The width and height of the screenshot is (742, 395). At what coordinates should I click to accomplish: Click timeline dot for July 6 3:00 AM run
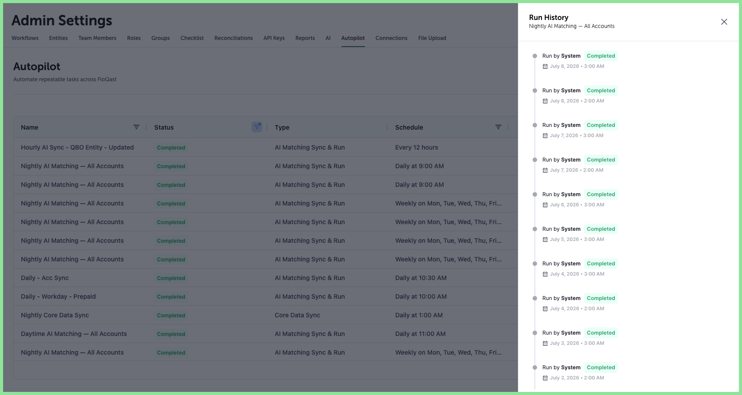click(535, 194)
